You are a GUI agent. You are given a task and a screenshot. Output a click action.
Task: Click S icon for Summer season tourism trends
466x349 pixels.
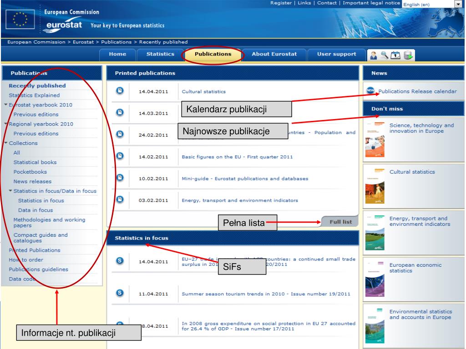pyautogui.click(x=120, y=293)
